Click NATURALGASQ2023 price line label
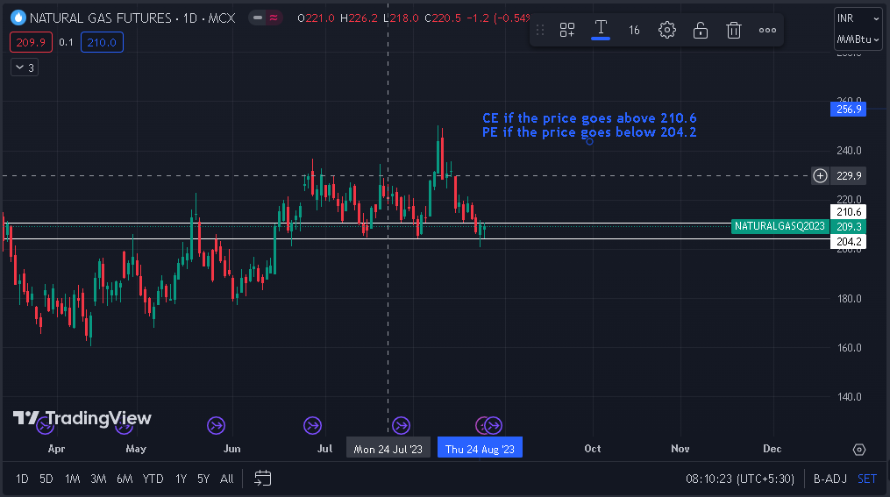The image size is (890, 497). [x=780, y=226]
